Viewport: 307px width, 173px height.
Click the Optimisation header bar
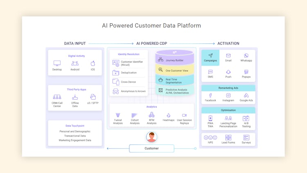click(228, 110)
